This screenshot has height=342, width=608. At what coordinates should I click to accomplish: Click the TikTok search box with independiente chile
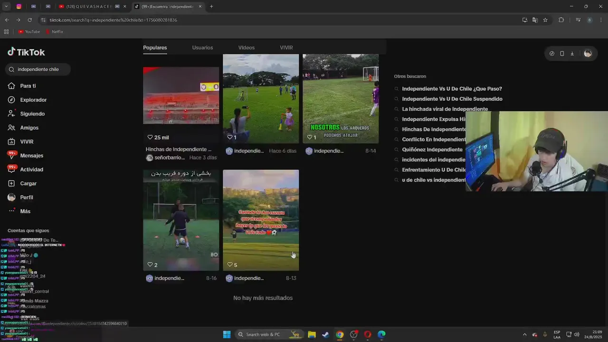tap(38, 69)
